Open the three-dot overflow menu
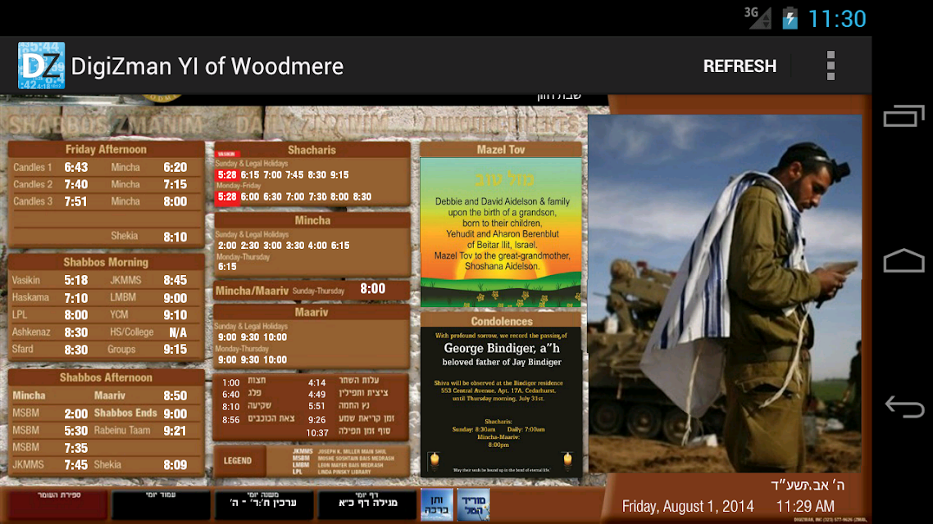 (x=831, y=65)
